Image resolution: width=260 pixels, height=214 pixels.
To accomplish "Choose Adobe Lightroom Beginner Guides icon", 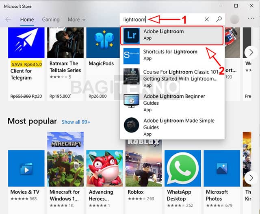I will point(132,101).
